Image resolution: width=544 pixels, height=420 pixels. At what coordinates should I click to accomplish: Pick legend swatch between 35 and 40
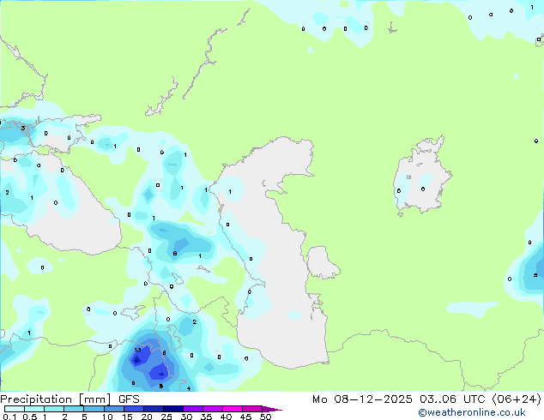[213, 409]
